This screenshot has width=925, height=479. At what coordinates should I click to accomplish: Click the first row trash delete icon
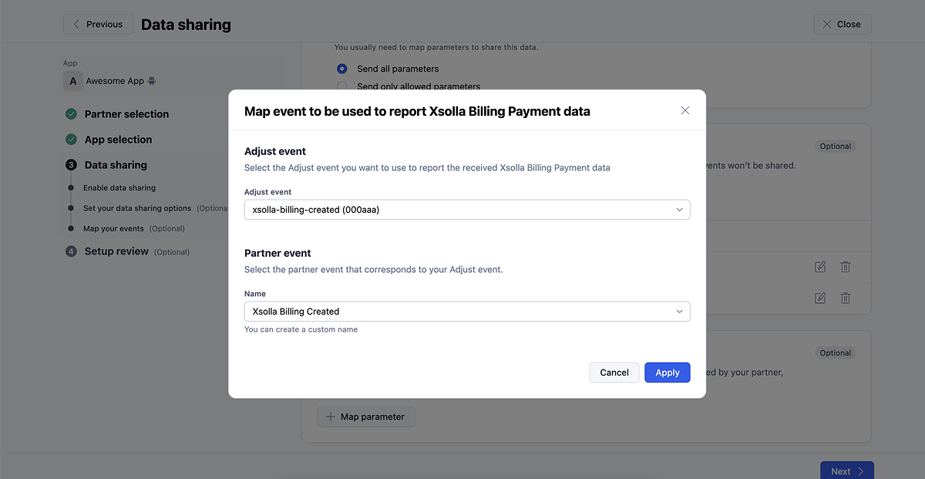pos(846,267)
